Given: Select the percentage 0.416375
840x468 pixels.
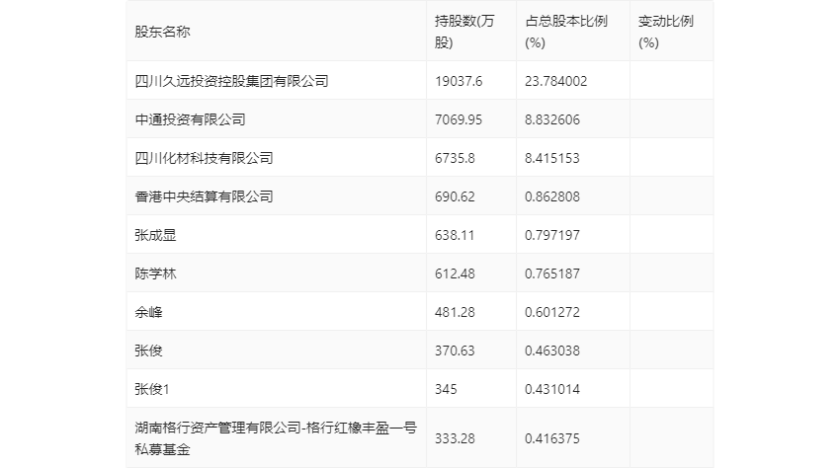Looking at the screenshot, I should coord(552,438).
